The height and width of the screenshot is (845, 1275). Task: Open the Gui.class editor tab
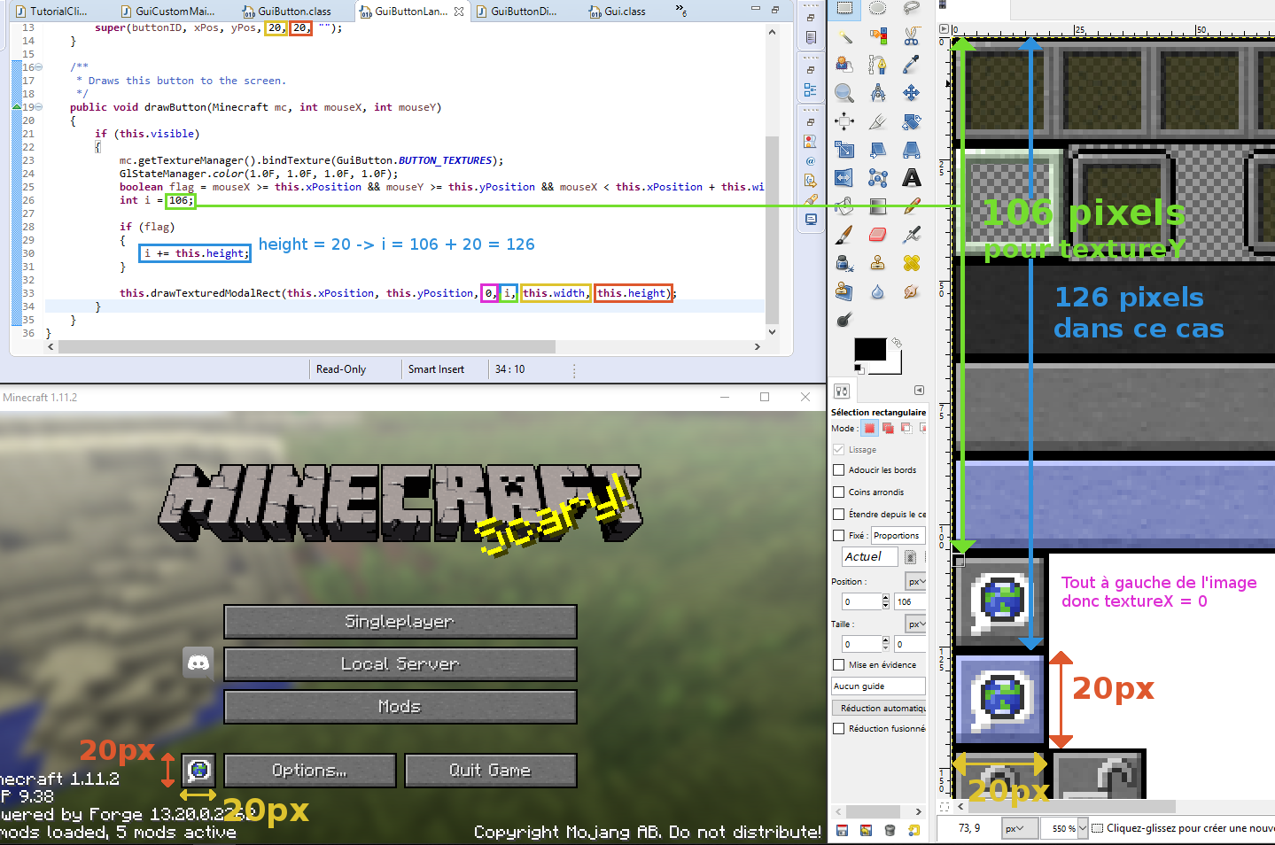click(x=624, y=12)
